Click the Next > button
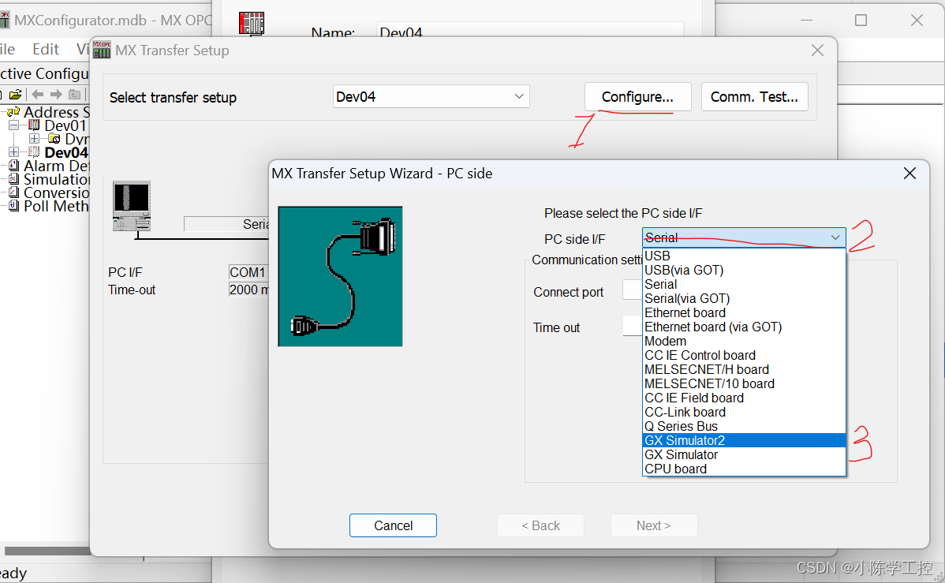This screenshot has width=945, height=583. [654, 525]
